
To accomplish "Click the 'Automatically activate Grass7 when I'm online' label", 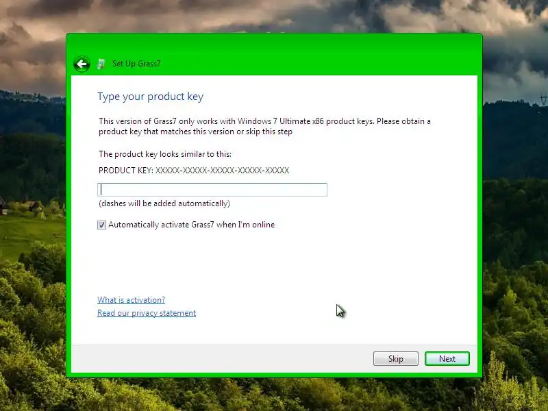I will click(x=192, y=225).
